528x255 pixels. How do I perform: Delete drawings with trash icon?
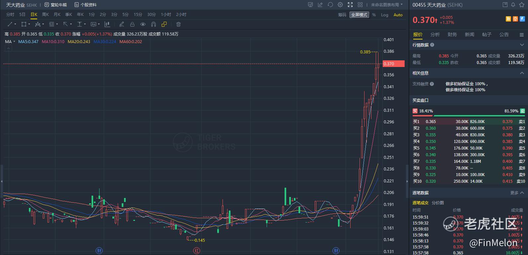(x=178, y=24)
